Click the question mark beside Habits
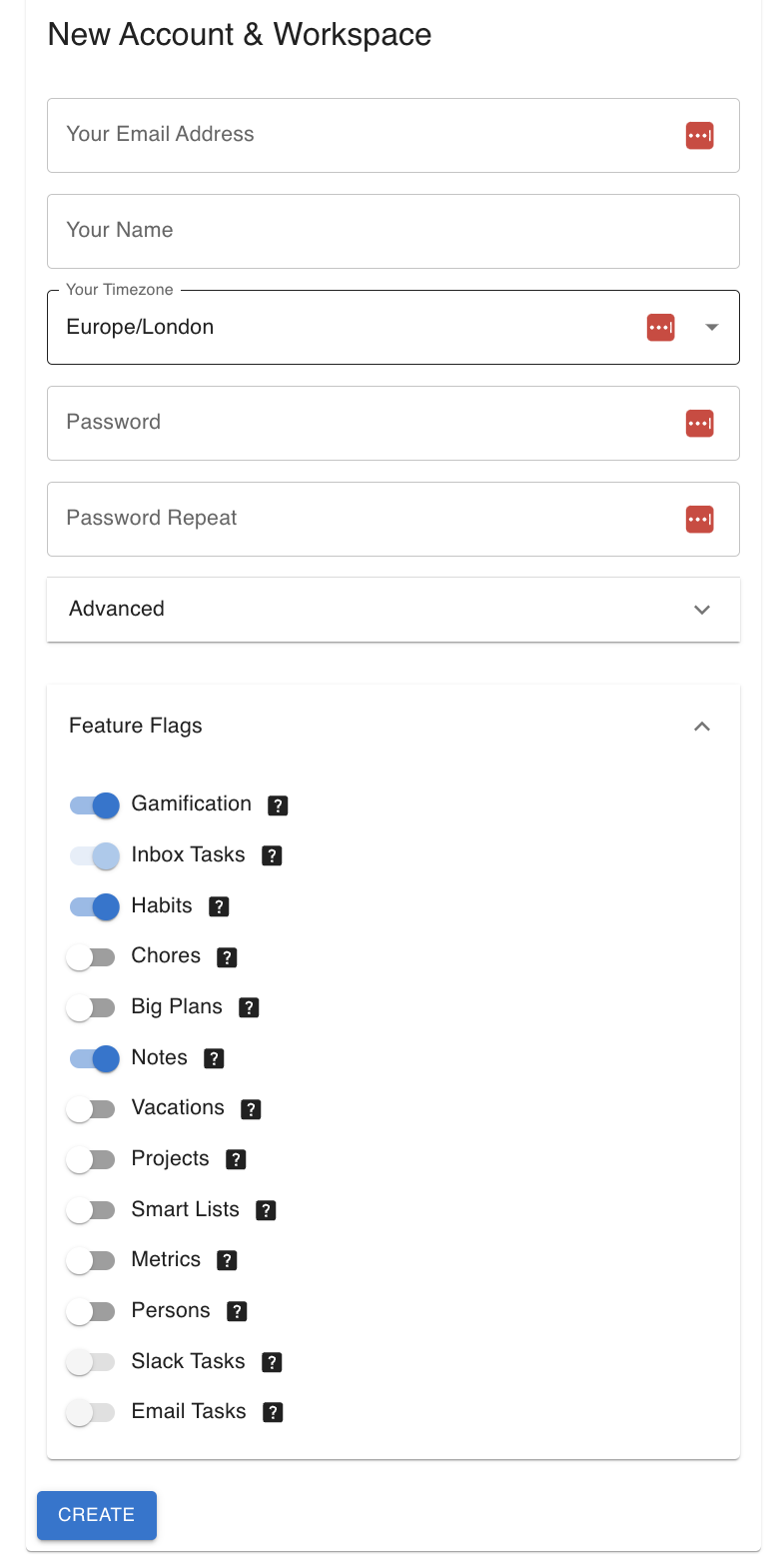This screenshot has height=1565, width=779. pyautogui.click(x=219, y=906)
